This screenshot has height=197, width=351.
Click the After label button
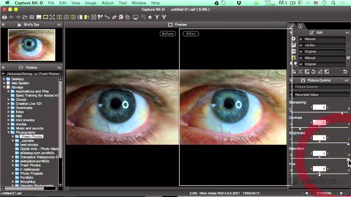pos(191,34)
